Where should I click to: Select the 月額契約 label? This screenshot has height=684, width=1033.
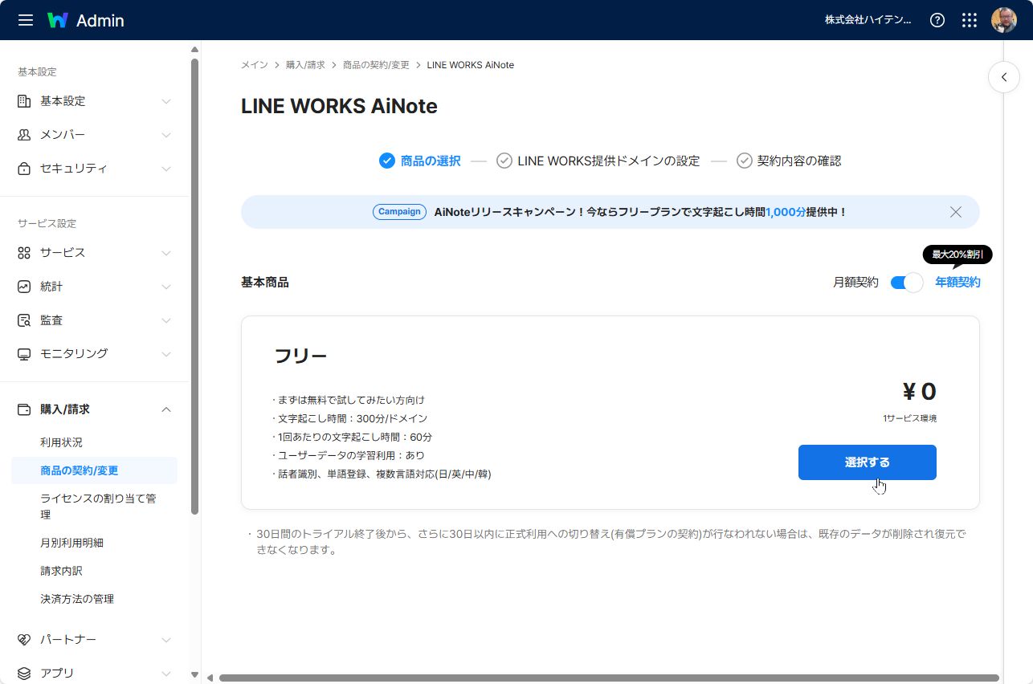pyautogui.click(x=855, y=283)
